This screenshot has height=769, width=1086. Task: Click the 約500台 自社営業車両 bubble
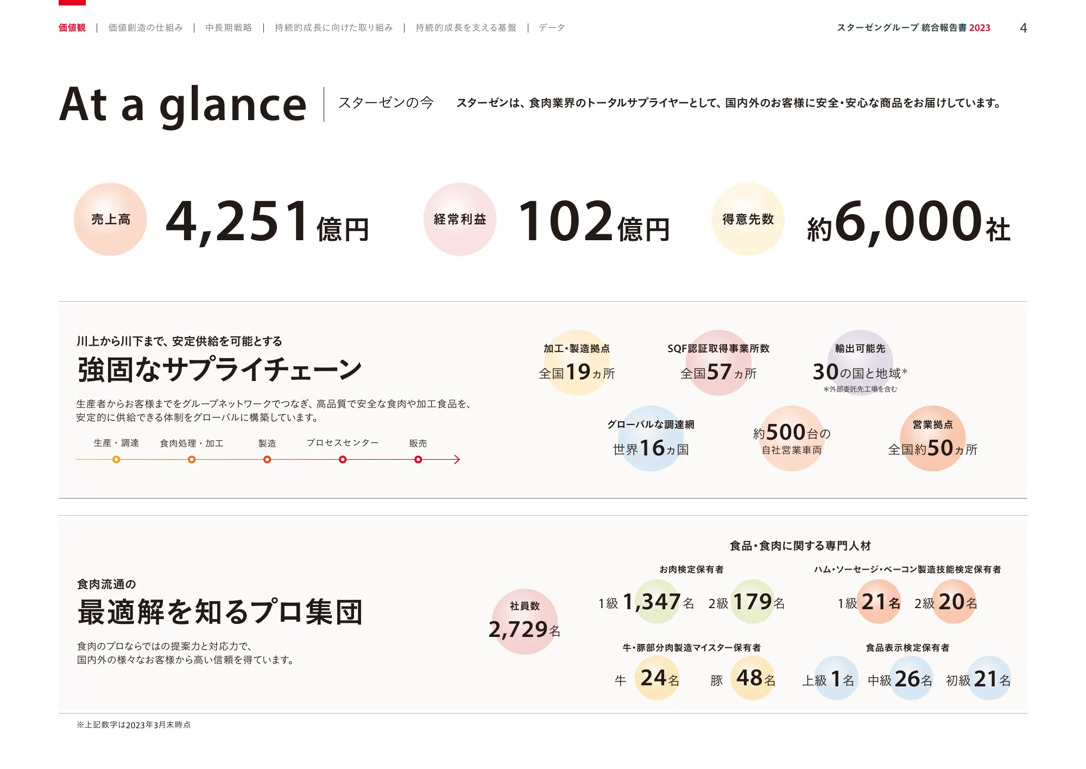tap(792, 439)
